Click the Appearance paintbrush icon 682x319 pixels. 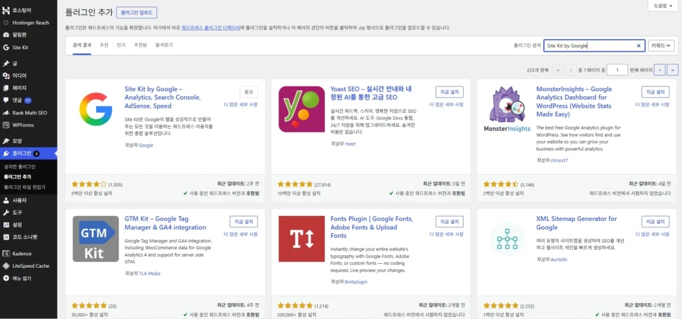click(5, 141)
